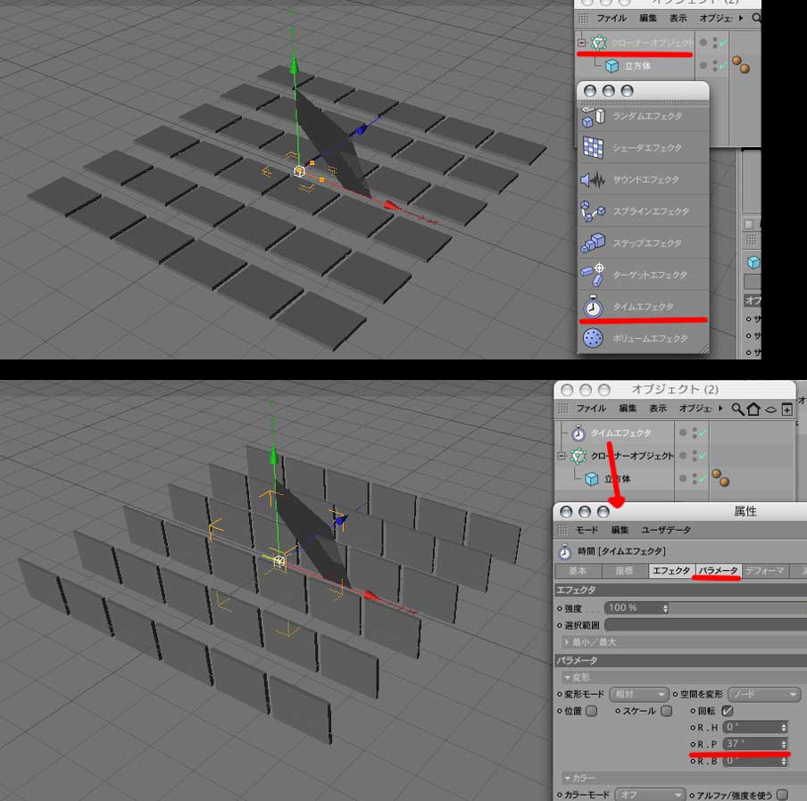Click the plus window icon in lower Objects panel
807x801 pixels.
pos(787,409)
